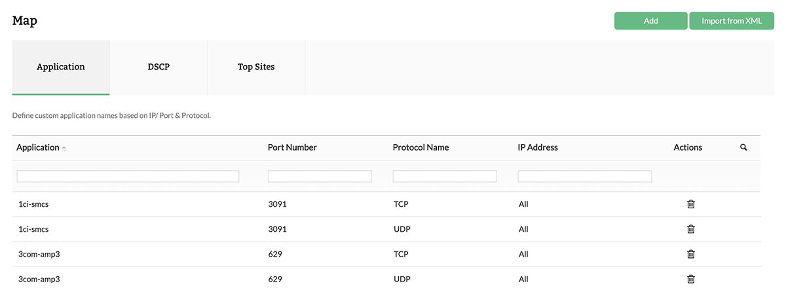Delete the 3com-amp3 UDP entry
Viewport: 786px width, 290px height.
click(690, 279)
